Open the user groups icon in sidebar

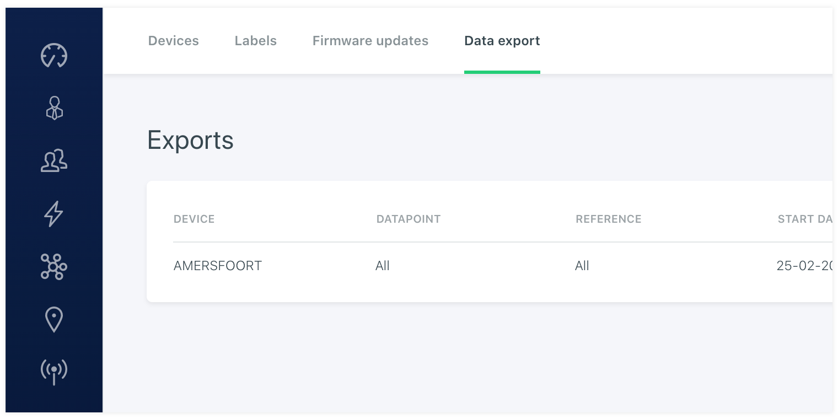click(x=54, y=160)
